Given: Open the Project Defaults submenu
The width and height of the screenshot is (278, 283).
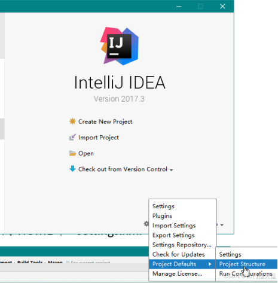Looking at the screenshot, I should point(182,264).
